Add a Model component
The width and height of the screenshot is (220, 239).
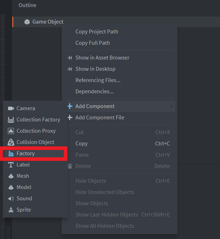[x=35, y=187]
